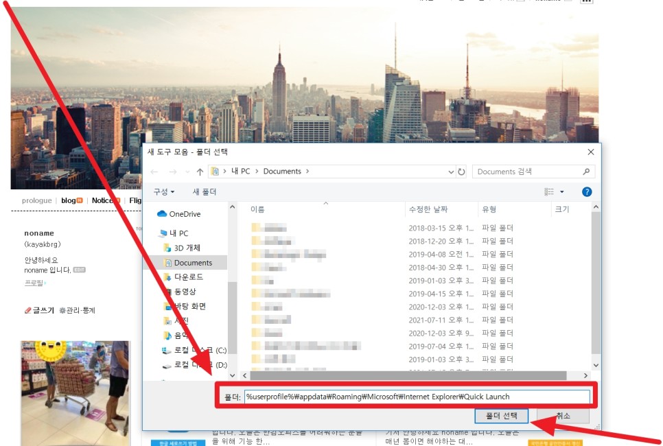Sort by 수정한 날짜 column header
Viewport: 663px width, 446px height.
428,209
